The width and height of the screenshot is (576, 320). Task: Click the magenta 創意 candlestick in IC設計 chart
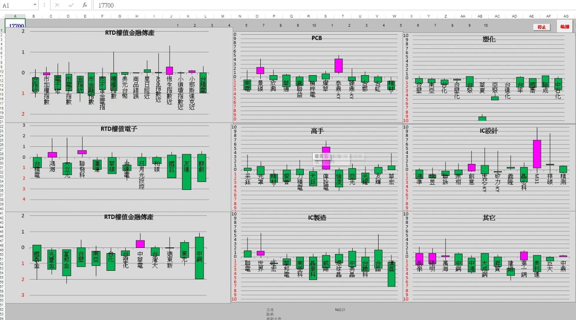click(x=471, y=167)
